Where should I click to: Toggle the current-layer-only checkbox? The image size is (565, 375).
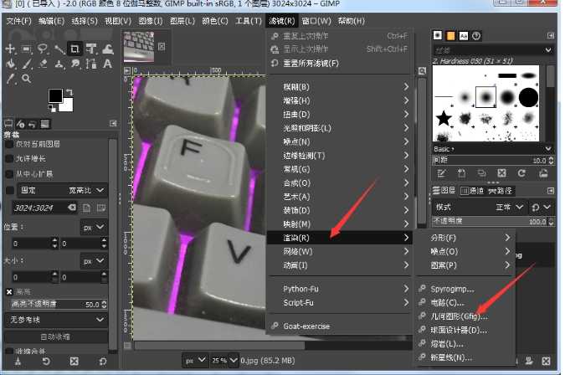(9, 145)
